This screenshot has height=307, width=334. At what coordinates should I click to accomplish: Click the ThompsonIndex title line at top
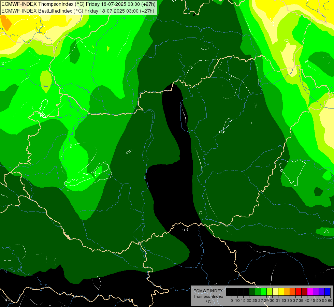[78, 4]
